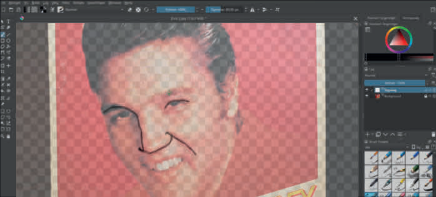The height and width of the screenshot is (197, 436).
Task: Toggle the lock on Background layer
Action: tap(425, 96)
